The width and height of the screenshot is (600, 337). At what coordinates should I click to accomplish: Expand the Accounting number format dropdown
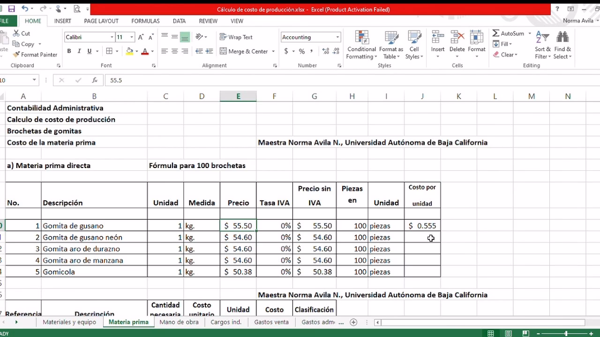[x=337, y=37]
